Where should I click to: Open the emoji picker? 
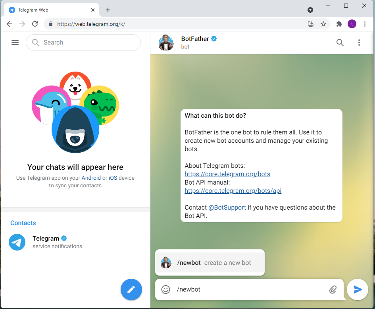pyautogui.click(x=166, y=290)
